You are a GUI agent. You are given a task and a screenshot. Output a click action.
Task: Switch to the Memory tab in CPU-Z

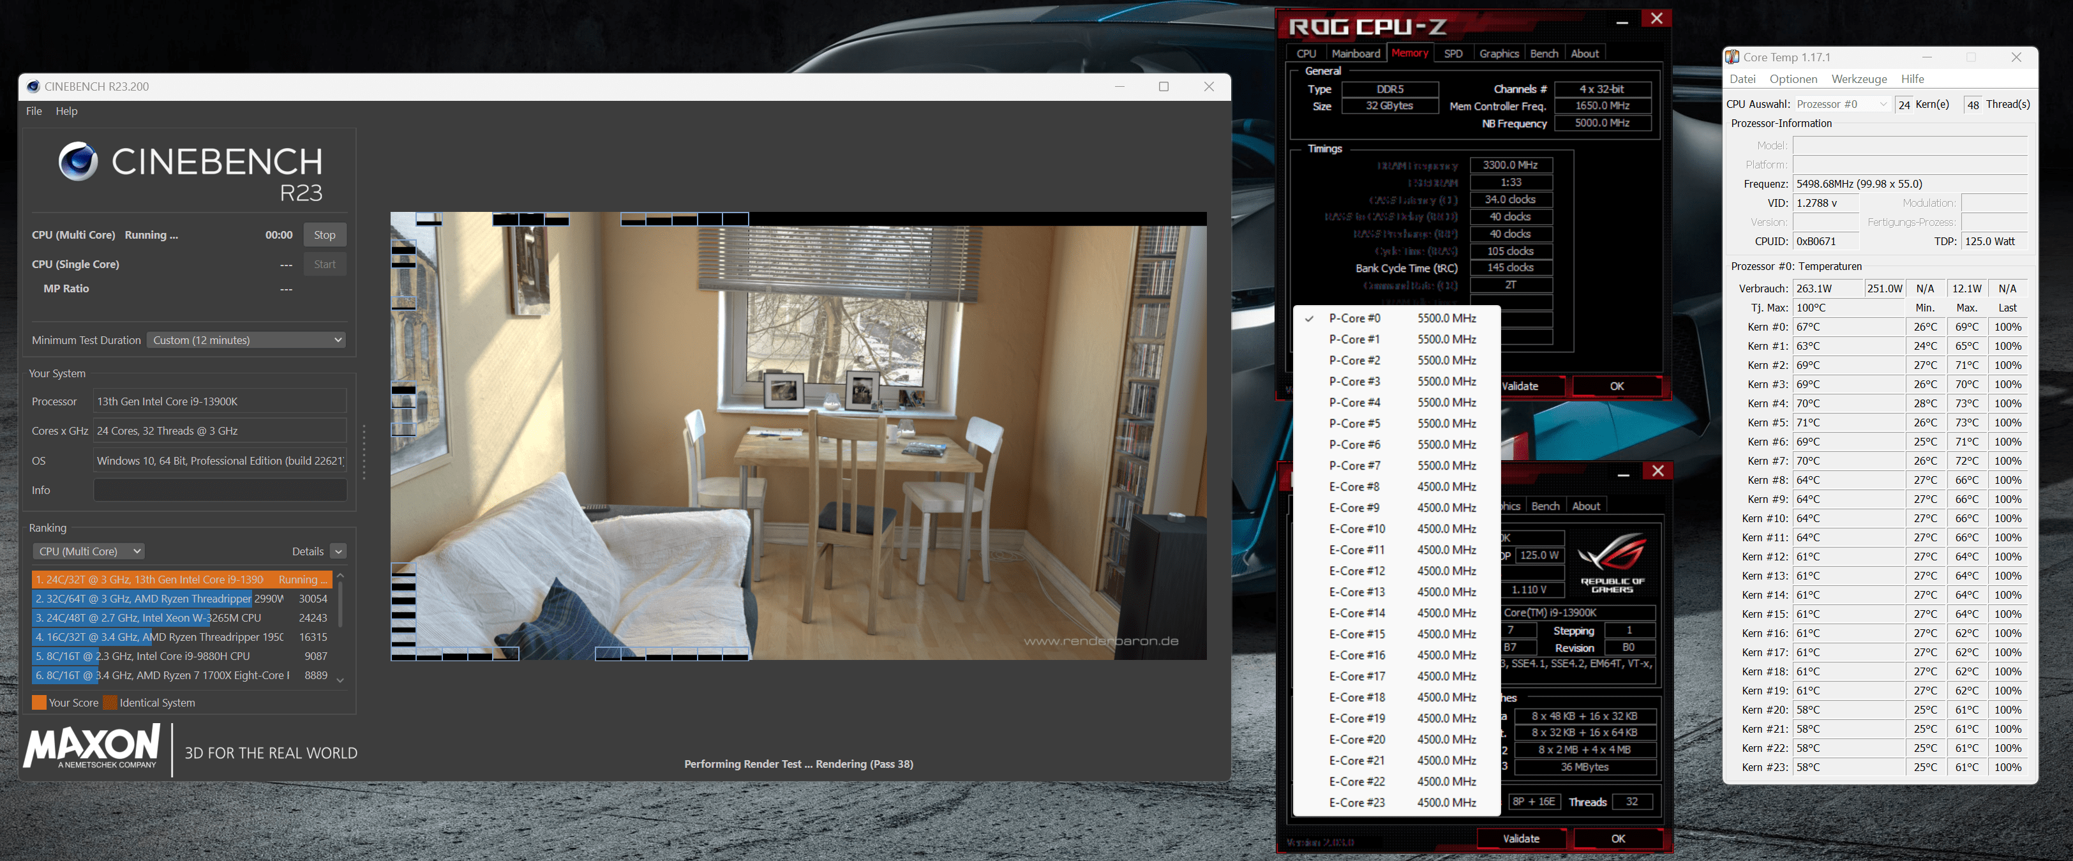click(x=1409, y=52)
